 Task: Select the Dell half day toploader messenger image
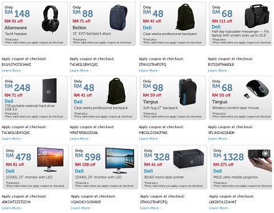tap(257, 16)
